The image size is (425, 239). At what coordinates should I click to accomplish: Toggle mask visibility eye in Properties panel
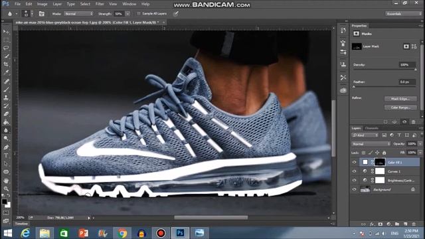tap(404, 122)
